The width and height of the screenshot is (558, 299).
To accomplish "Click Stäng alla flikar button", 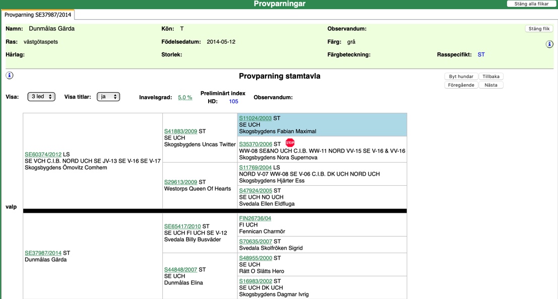I will (x=531, y=4).
